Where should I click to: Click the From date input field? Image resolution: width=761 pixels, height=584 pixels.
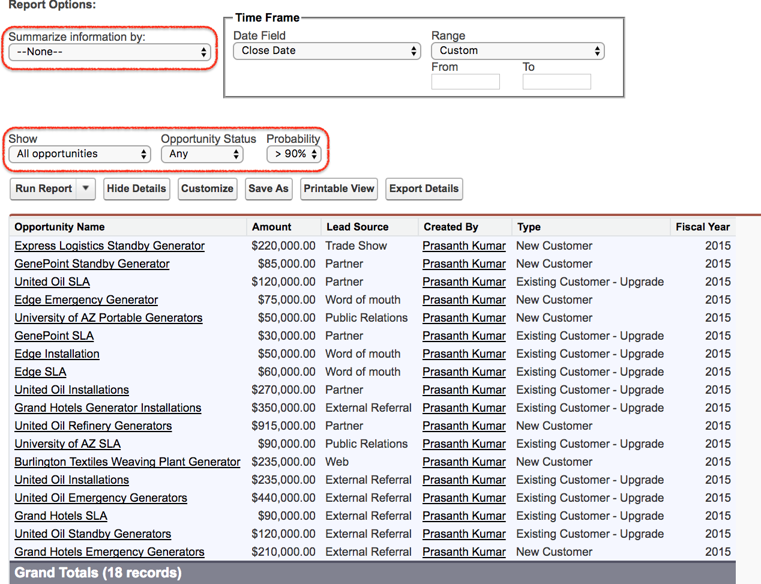(x=465, y=82)
